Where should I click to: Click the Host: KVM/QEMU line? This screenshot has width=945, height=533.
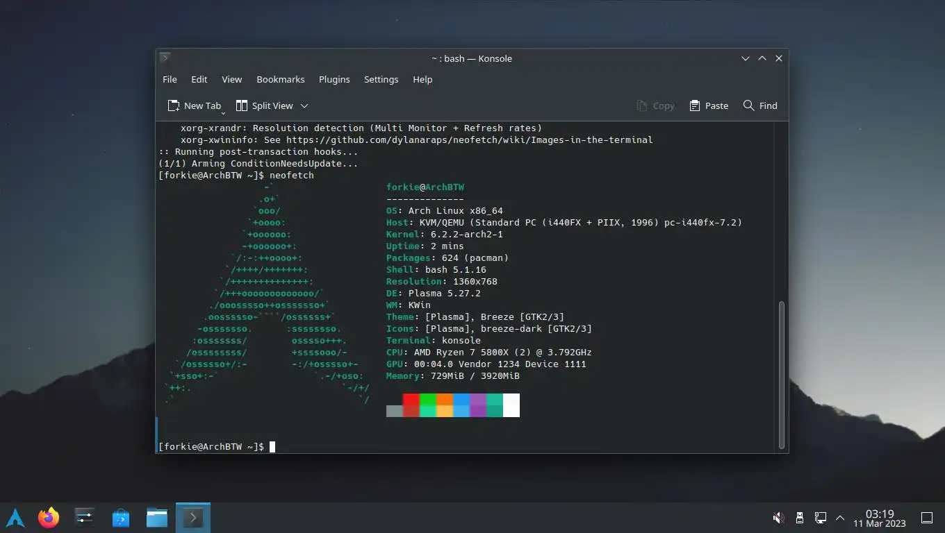[564, 222]
